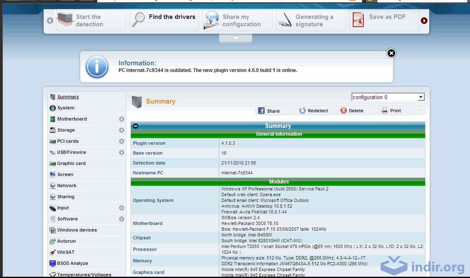Click the Input mouse icon
470x278 pixels.
point(53,208)
